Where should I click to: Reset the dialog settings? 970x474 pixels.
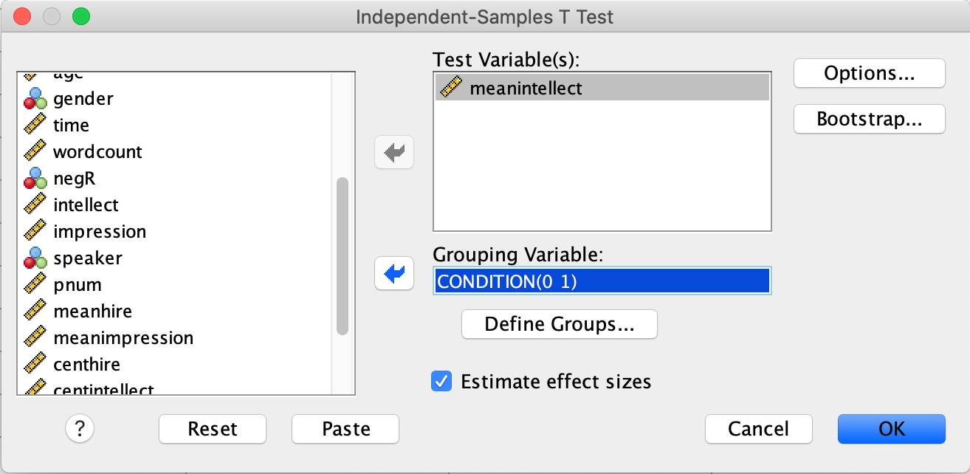(213, 429)
